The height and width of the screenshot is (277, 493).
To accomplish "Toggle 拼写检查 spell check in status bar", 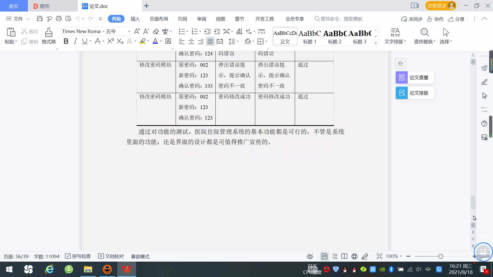I will click(78, 256).
